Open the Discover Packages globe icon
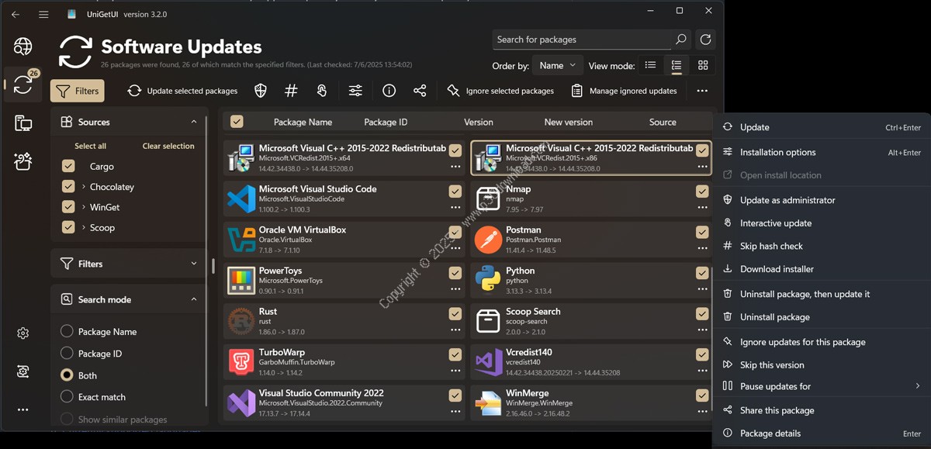This screenshot has width=931, height=449. [22, 46]
